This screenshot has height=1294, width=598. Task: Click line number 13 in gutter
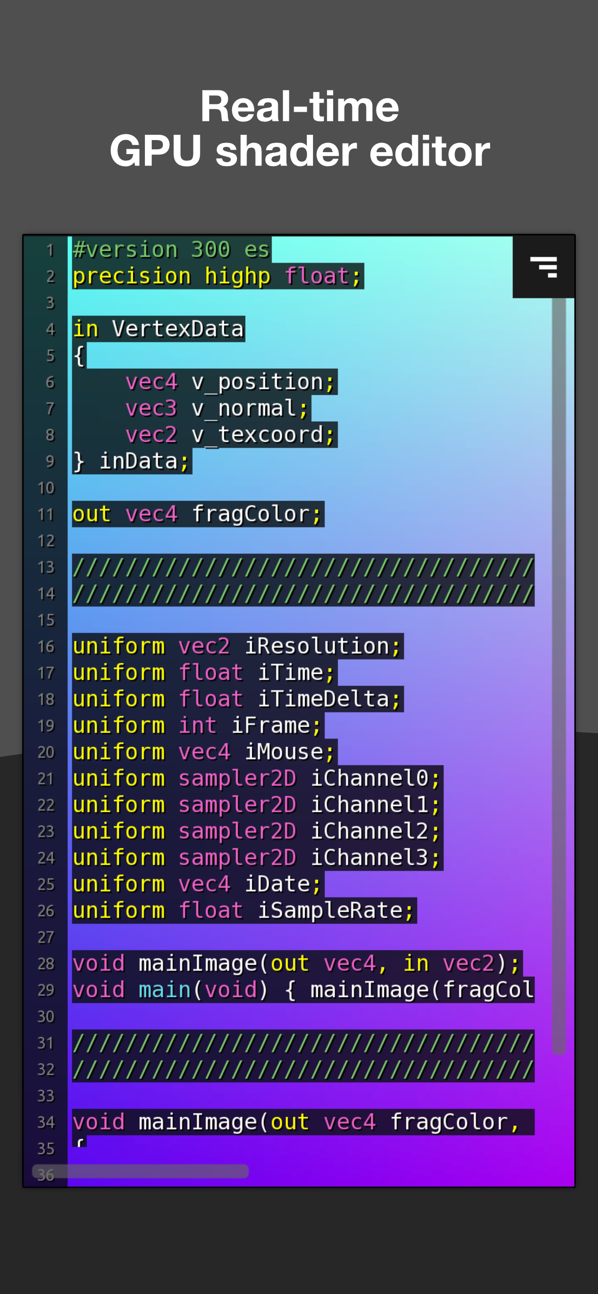46,567
